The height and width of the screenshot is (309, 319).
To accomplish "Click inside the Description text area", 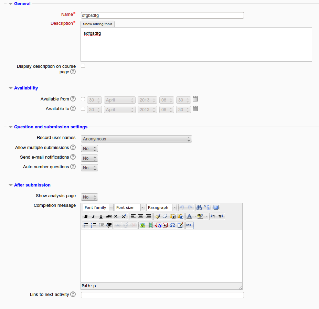I will 196,44.
